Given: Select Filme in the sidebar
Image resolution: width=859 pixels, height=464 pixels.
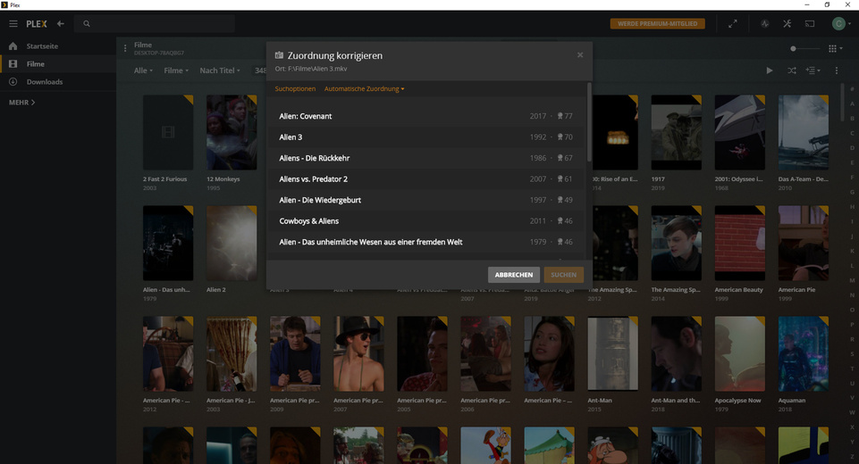Looking at the screenshot, I should (57, 64).
